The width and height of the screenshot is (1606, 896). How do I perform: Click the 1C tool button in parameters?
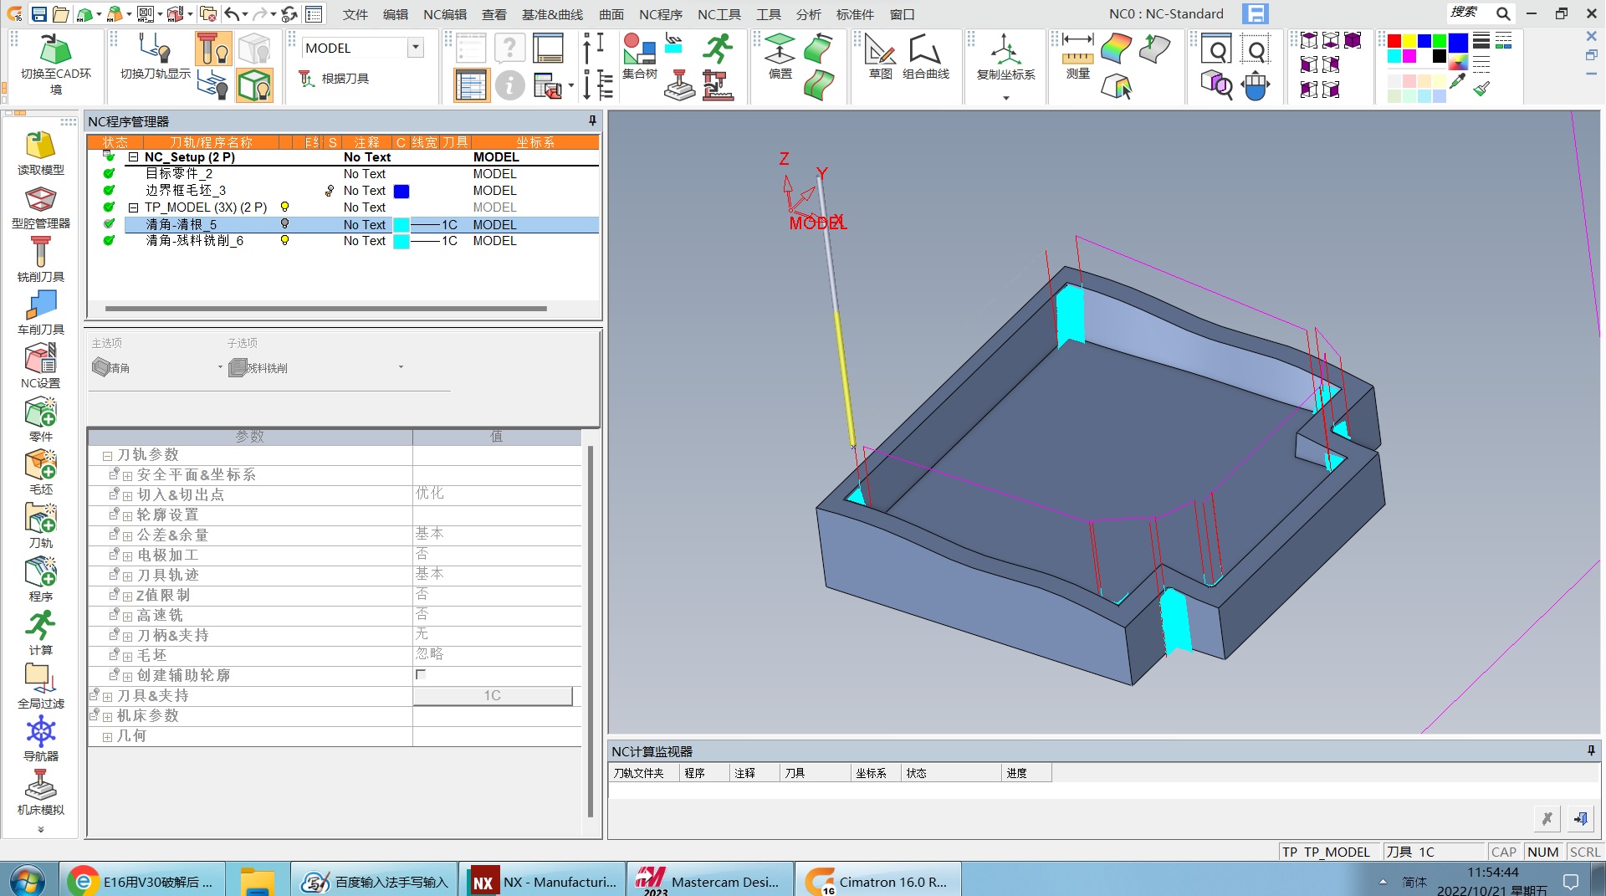(x=493, y=695)
